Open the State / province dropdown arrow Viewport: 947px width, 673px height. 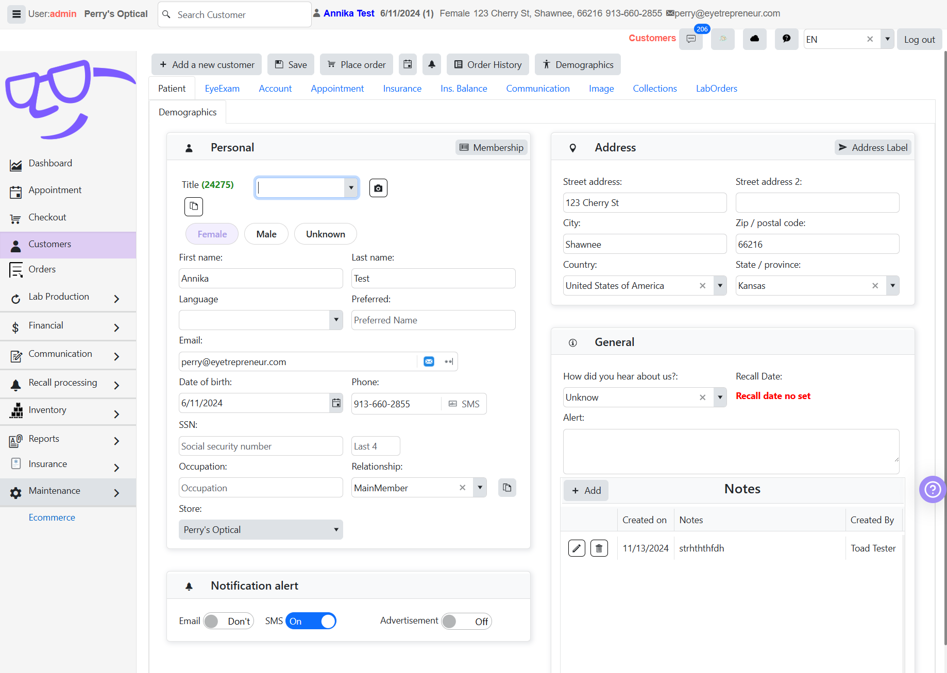pos(893,286)
